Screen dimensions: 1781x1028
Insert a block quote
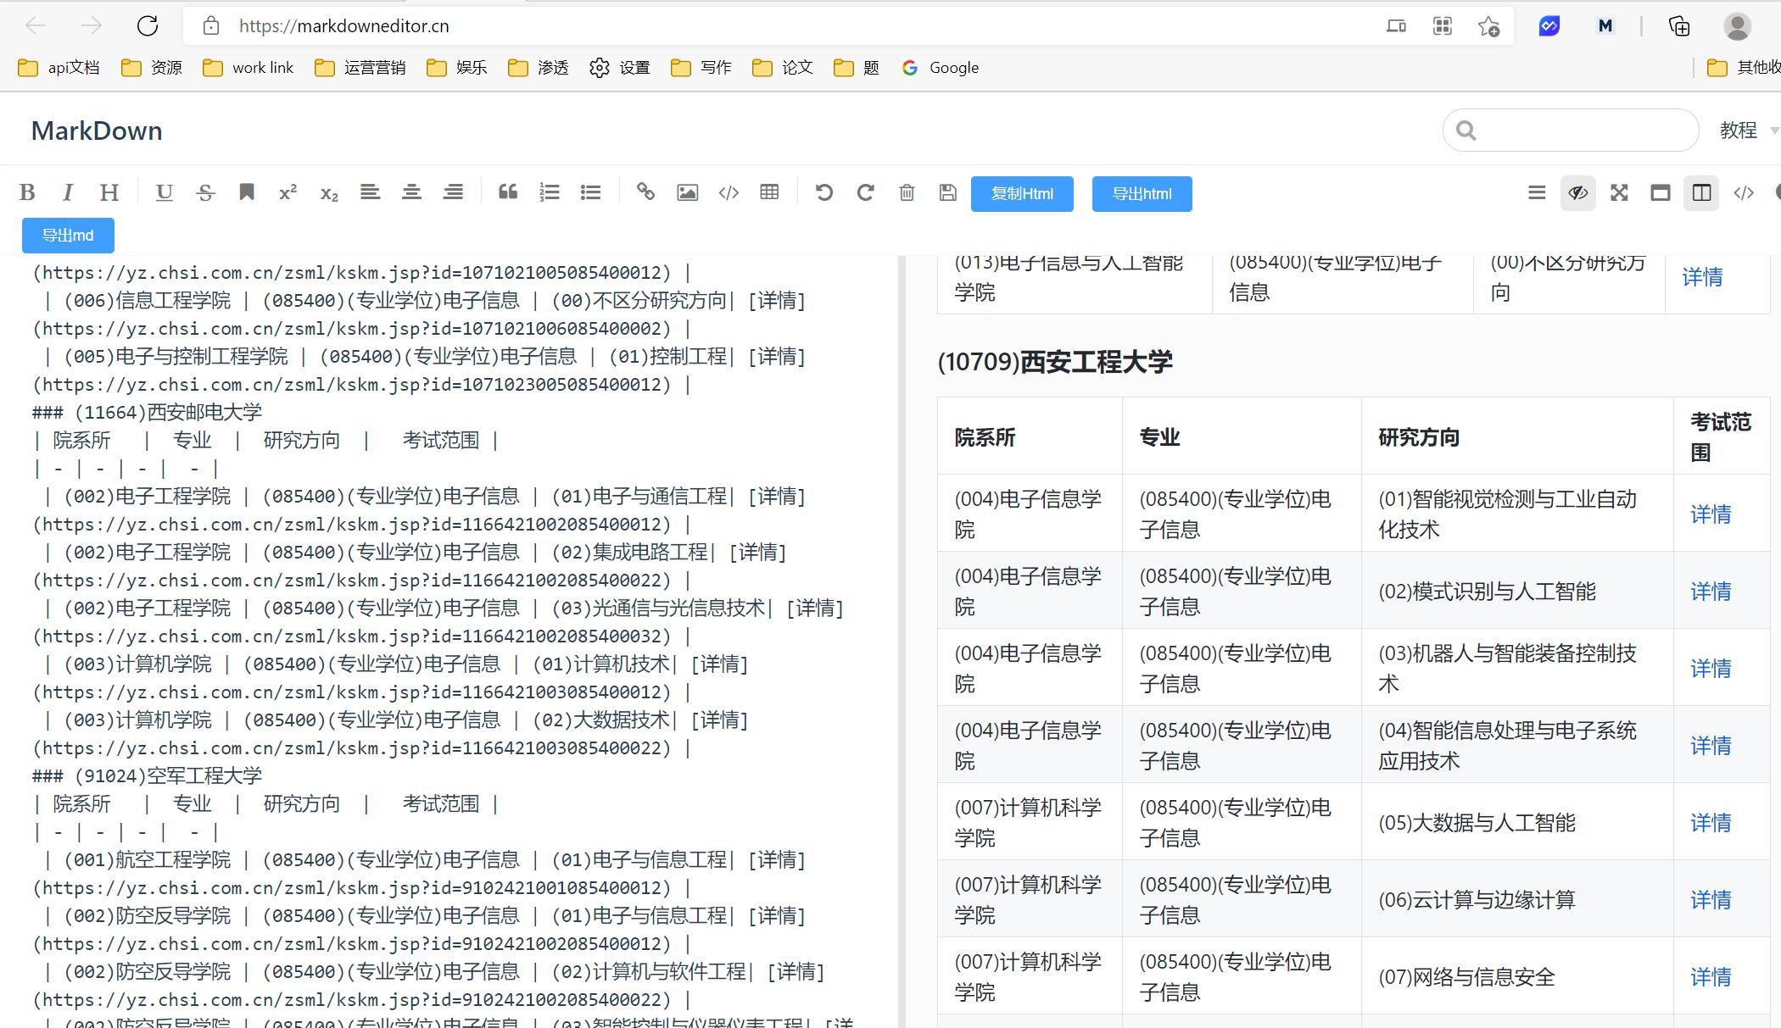coord(508,192)
